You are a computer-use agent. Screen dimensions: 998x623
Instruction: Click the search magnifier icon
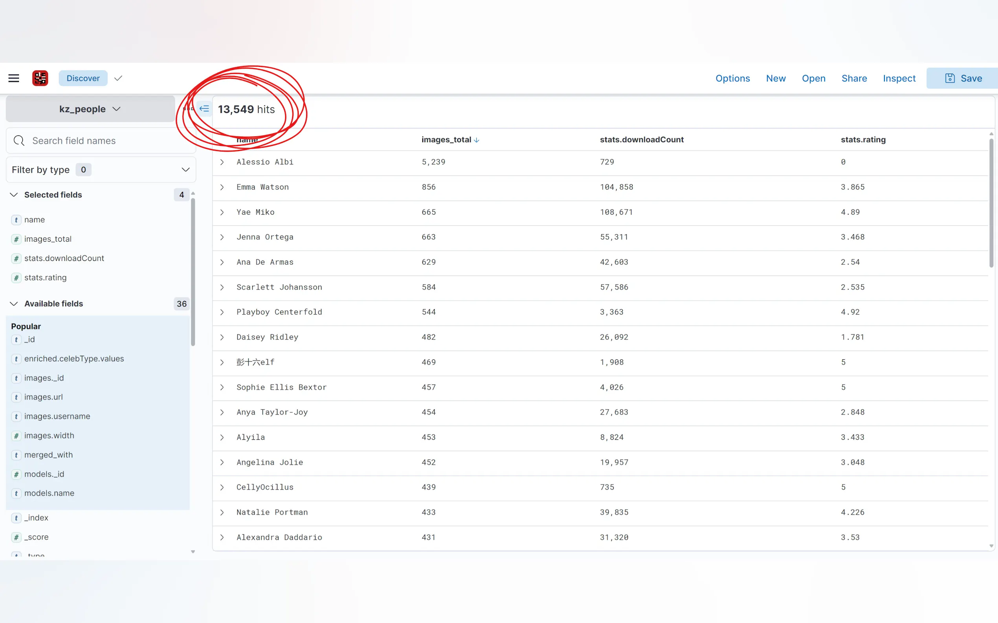click(x=19, y=141)
